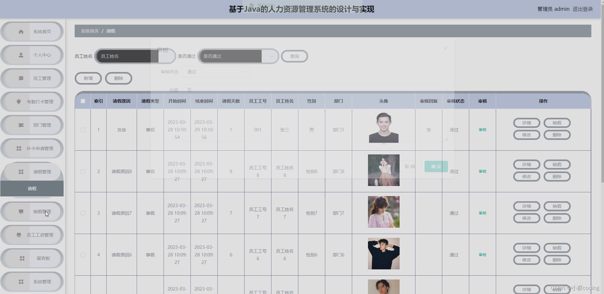Click the 员工姓名 search input
Image resolution: width=604 pixels, height=294 pixels.
pyautogui.click(x=135, y=56)
